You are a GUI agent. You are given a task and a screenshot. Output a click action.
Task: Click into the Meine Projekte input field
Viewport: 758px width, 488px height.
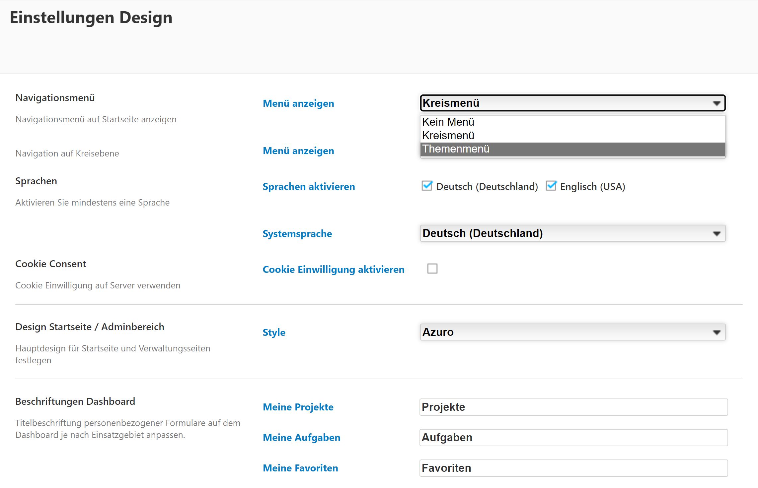(x=573, y=407)
